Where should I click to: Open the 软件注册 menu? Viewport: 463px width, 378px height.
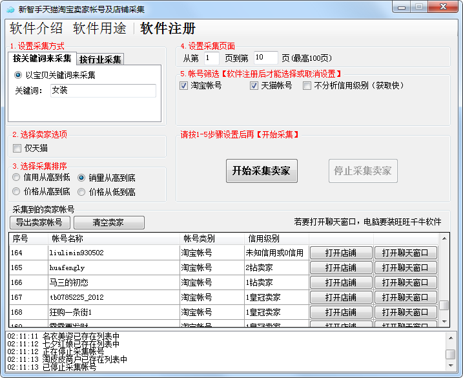[x=168, y=28]
